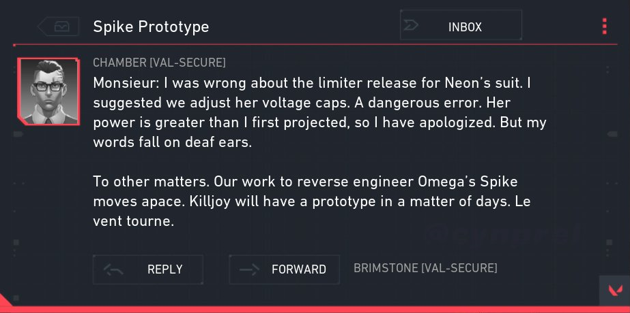The width and height of the screenshot is (630, 313).
Task: Click the red divider line under the header
Action: [x=314, y=44]
